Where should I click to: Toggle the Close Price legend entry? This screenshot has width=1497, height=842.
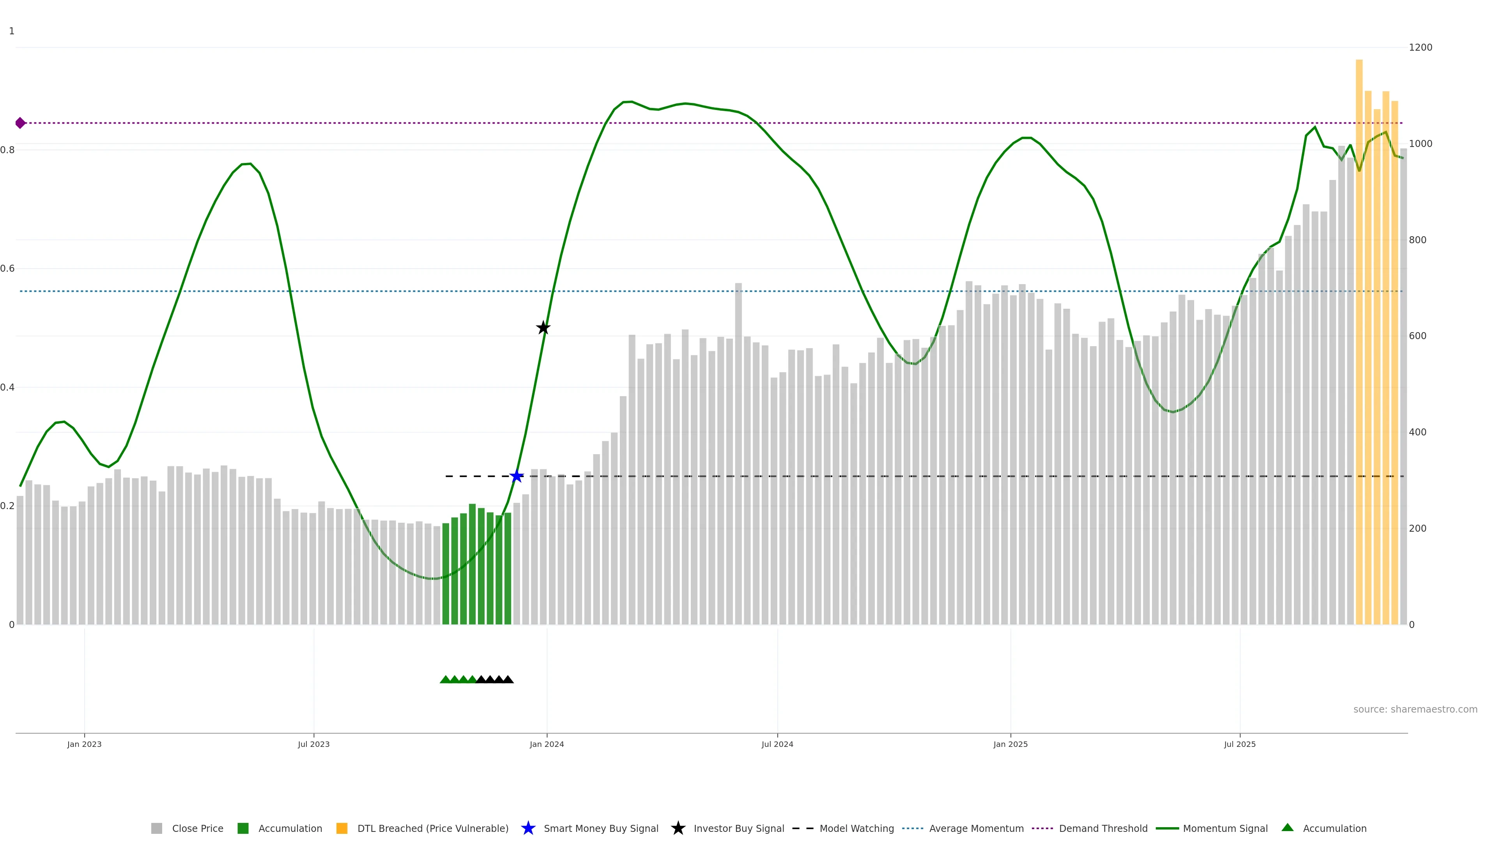(x=197, y=829)
